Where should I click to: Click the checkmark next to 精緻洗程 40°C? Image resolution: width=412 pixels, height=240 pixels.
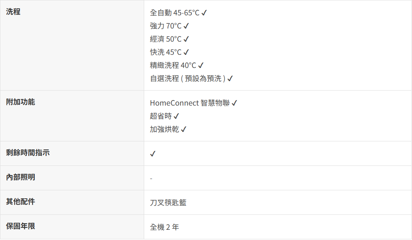point(201,66)
